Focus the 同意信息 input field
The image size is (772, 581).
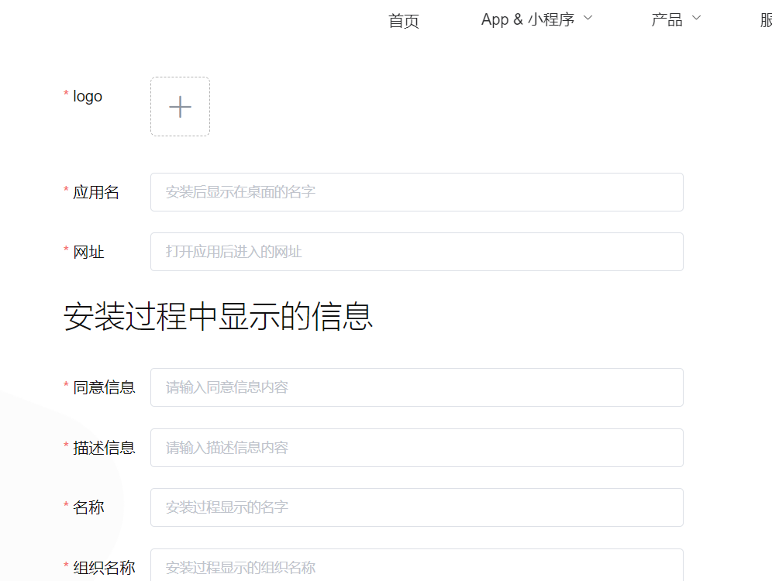click(416, 387)
